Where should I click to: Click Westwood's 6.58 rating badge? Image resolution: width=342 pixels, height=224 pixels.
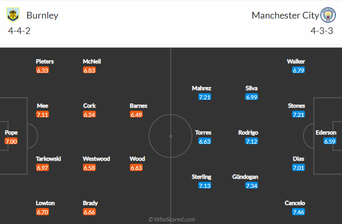tap(90, 167)
